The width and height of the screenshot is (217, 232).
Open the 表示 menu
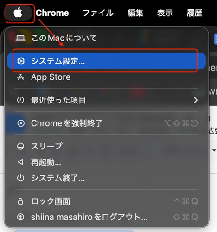coord(165,13)
